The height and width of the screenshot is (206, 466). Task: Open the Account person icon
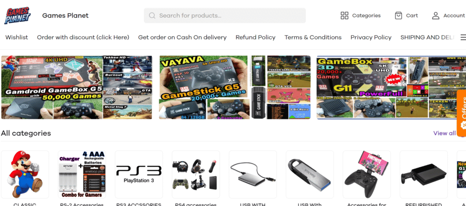436,15
